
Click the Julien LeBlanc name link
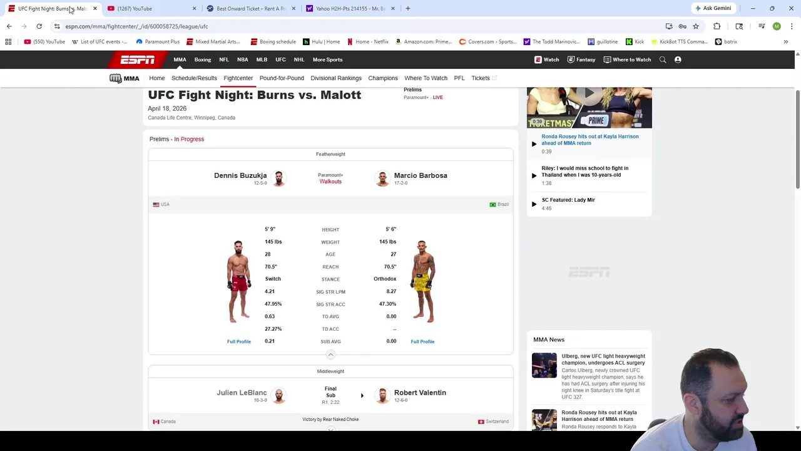[x=242, y=393]
